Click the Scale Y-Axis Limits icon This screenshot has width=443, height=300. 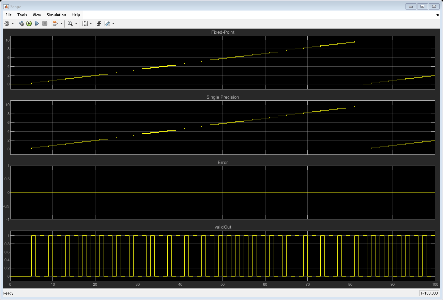[85, 23]
